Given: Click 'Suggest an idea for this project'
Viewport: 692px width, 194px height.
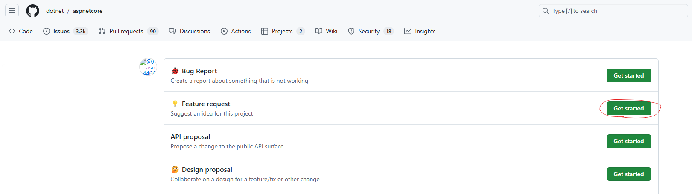Looking at the screenshot, I should point(212,113).
